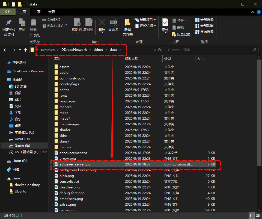The image size is (262, 219).
Task: Select the emoticons.png file
Action: tap(135, 199)
